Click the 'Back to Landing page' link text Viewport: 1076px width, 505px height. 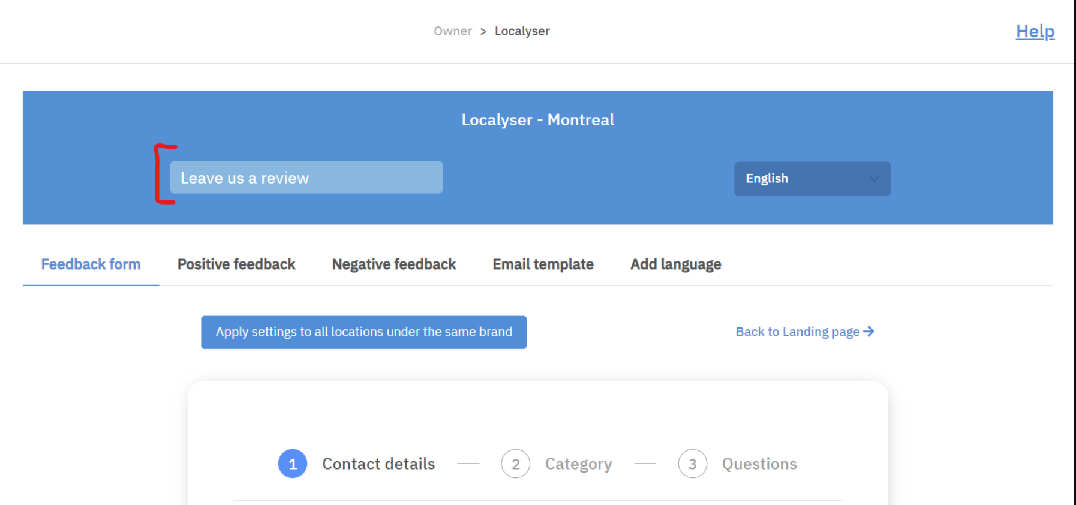tap(797, 332)
